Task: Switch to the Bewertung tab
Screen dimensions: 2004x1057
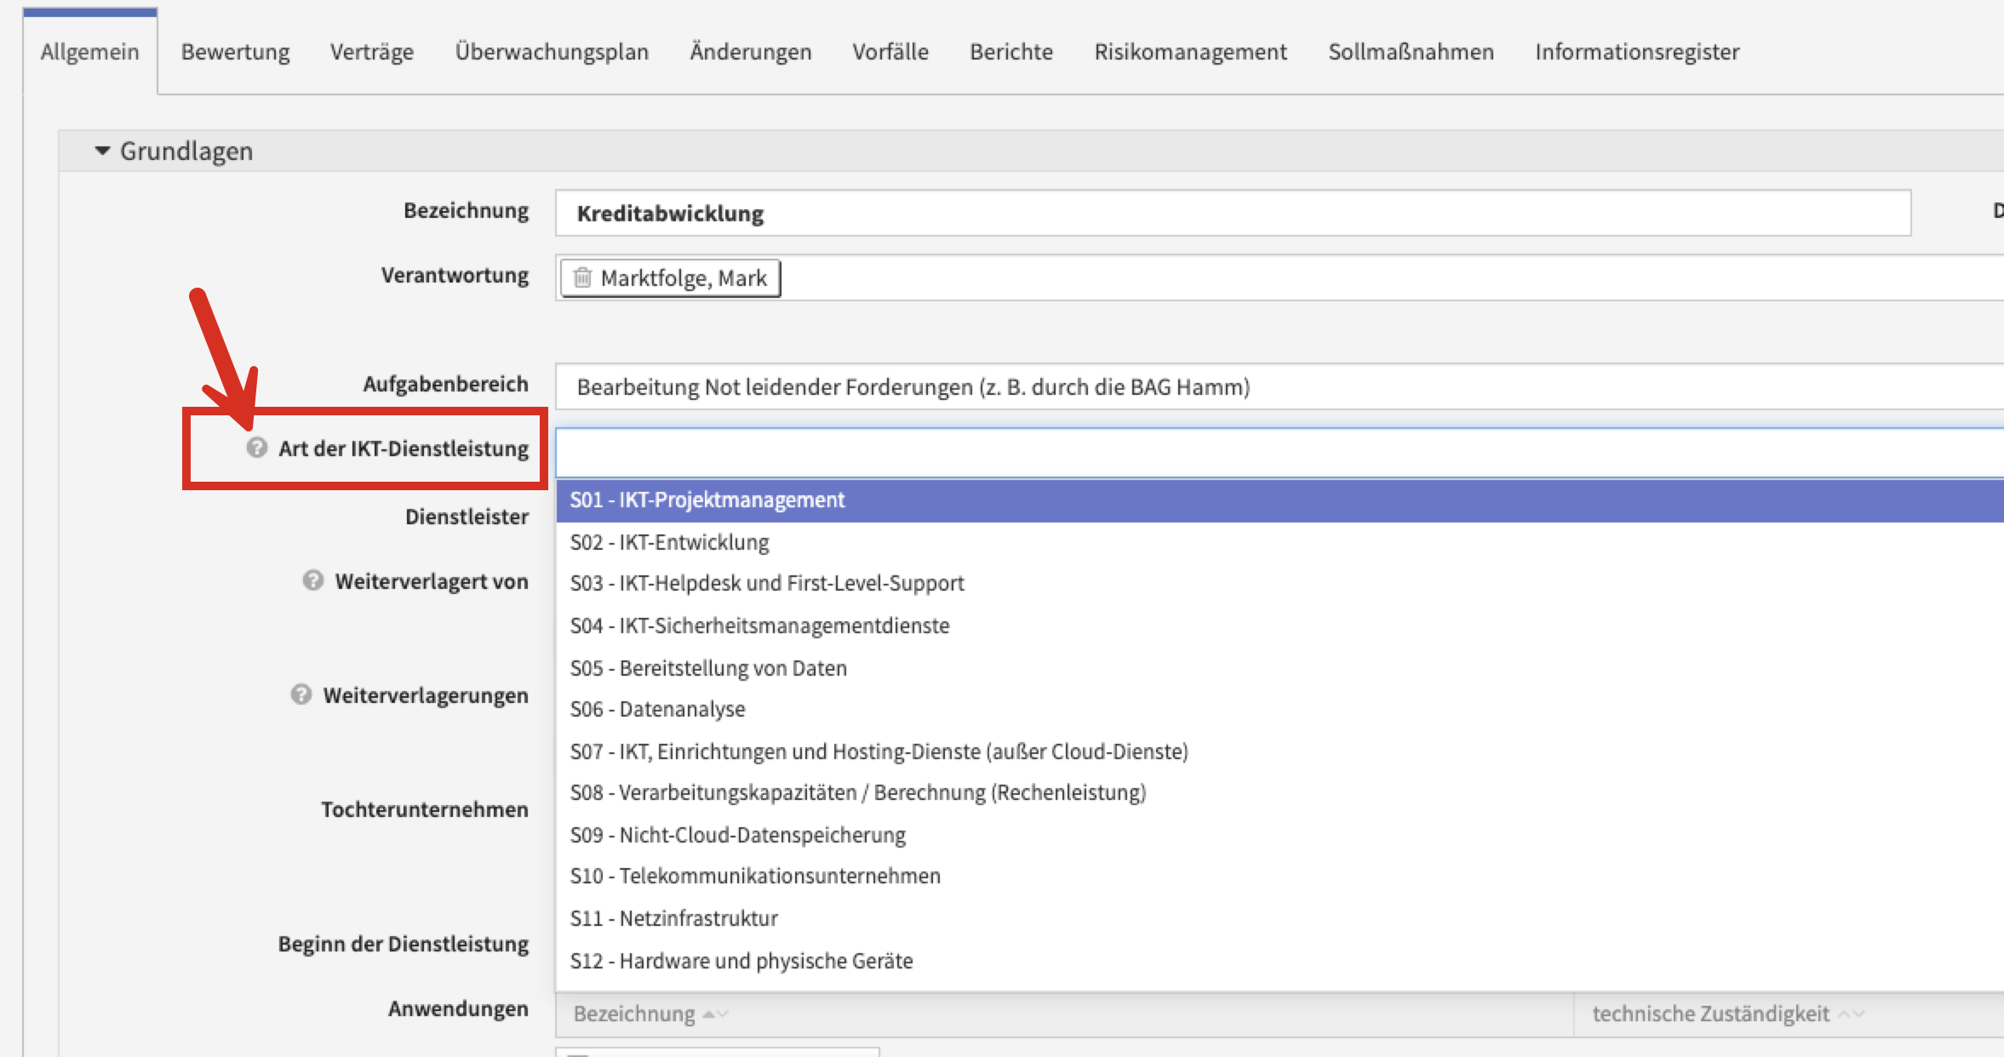Action: 235,52
